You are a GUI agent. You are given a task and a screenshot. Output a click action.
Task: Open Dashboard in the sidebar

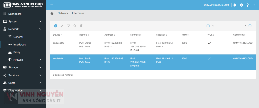pyautogui.click(x=23, y=14)
